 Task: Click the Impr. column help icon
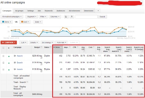pos(70,47)
